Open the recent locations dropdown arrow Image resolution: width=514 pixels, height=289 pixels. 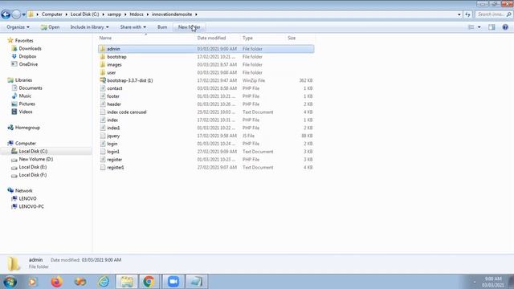tap(23, 14)
